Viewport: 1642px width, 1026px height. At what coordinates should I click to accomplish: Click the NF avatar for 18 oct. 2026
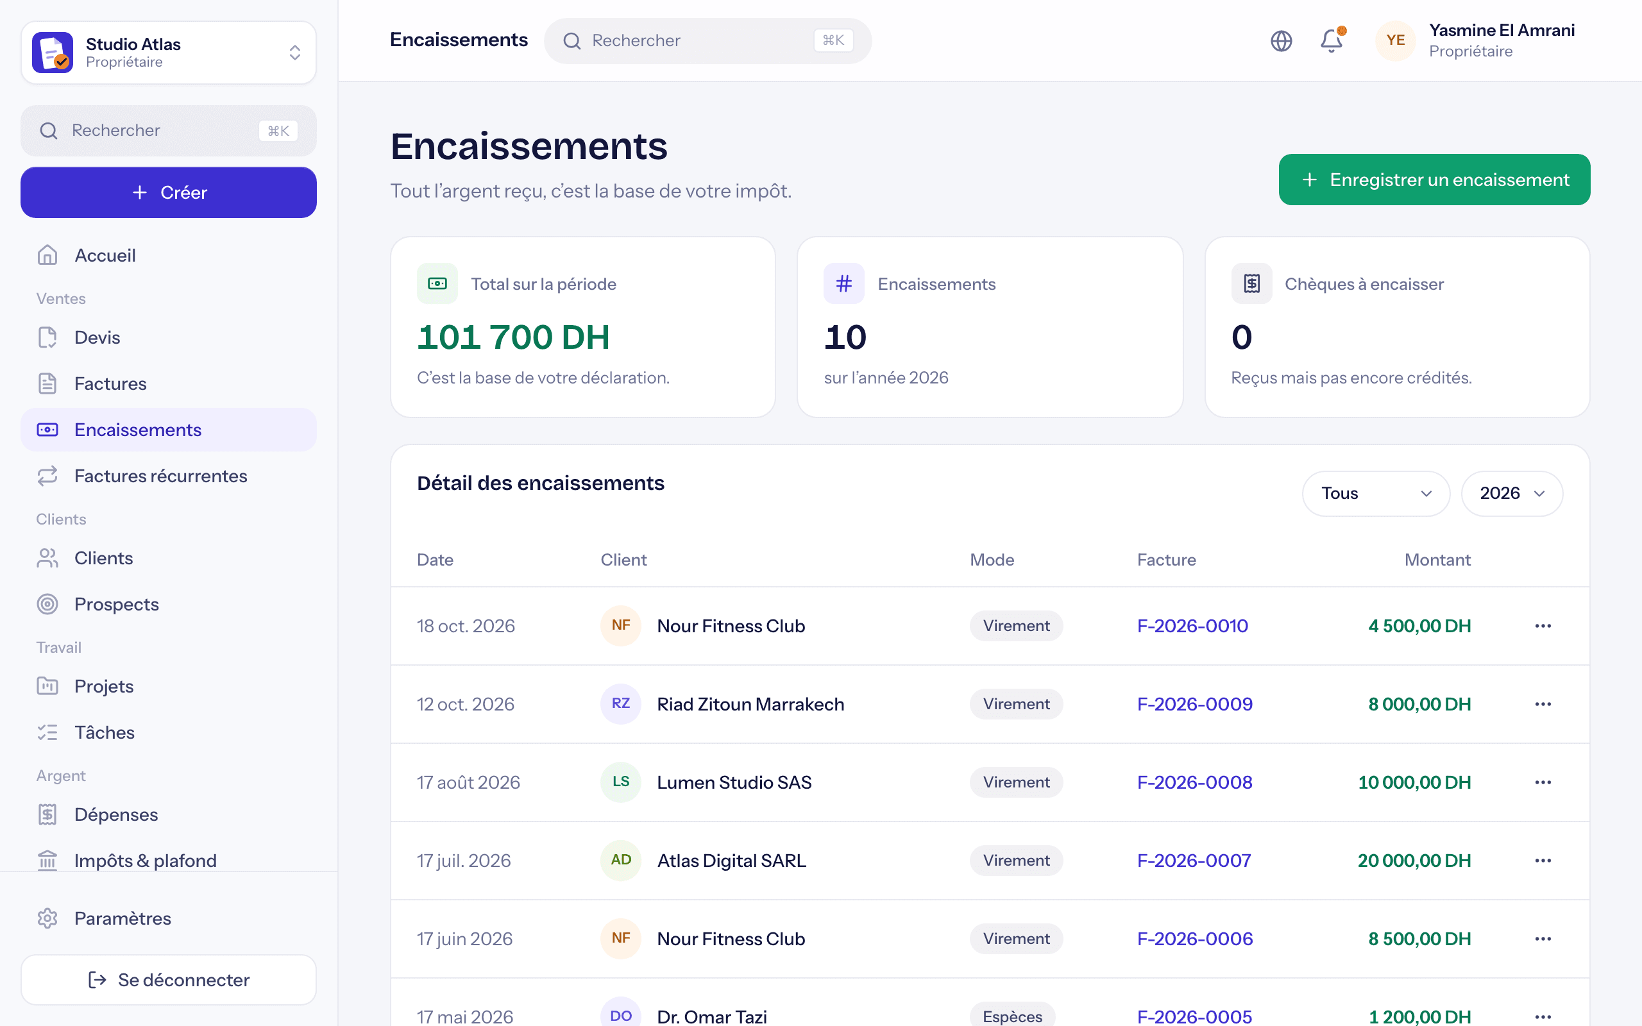[621, 626]
